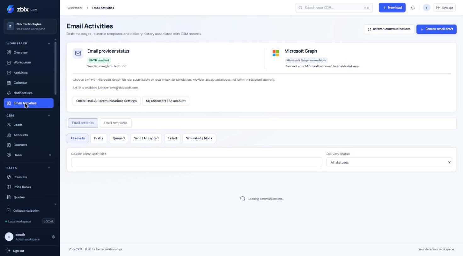Click the Workspace breadcrumb link
Screen dimensions: 463x256
tap(75, 8)
